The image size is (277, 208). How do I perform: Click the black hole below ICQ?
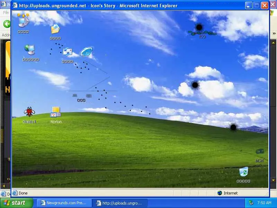tap(195, 85)
